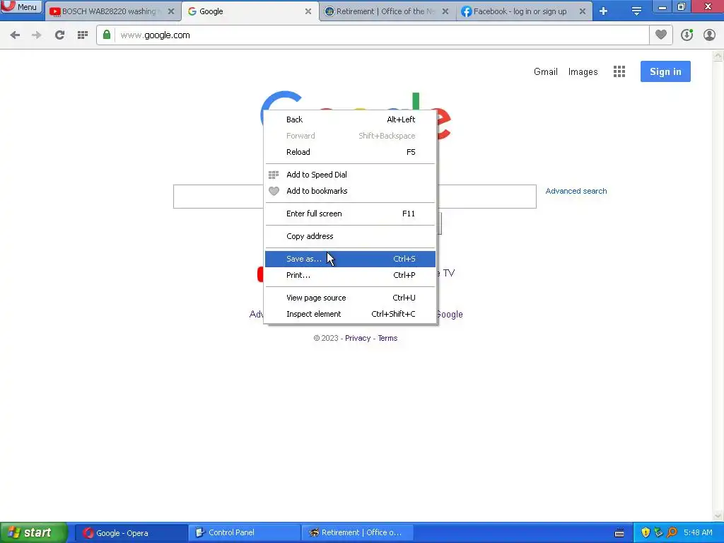Open the Opera Menu button

tap(21, 7)
